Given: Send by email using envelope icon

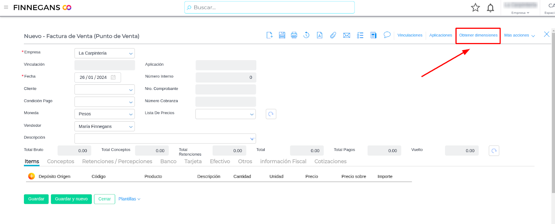Looking at the screenshot, I should click(x=347, y=35).
